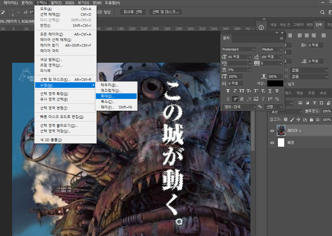Hide the 배경 layer eye

(272, 143)
